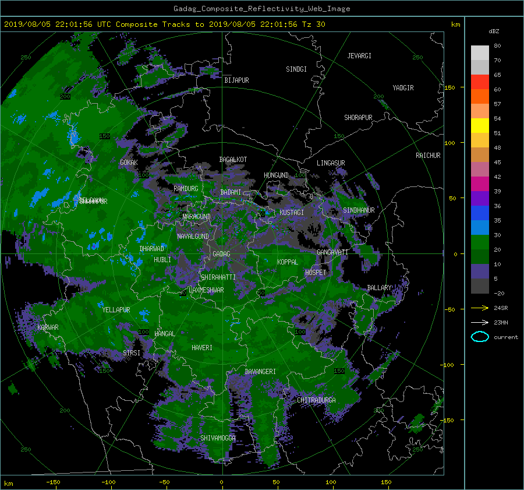Image resolution: width=524 pixels, height=490 pixels.
Task: Click the YADGIR city label
Action: pos(403,88)
